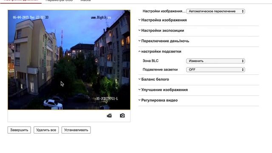The height and width of the screenshot is (153, 272).
Task: Expand the Настройки экспозиции section
Action: (x=162, y=31)
